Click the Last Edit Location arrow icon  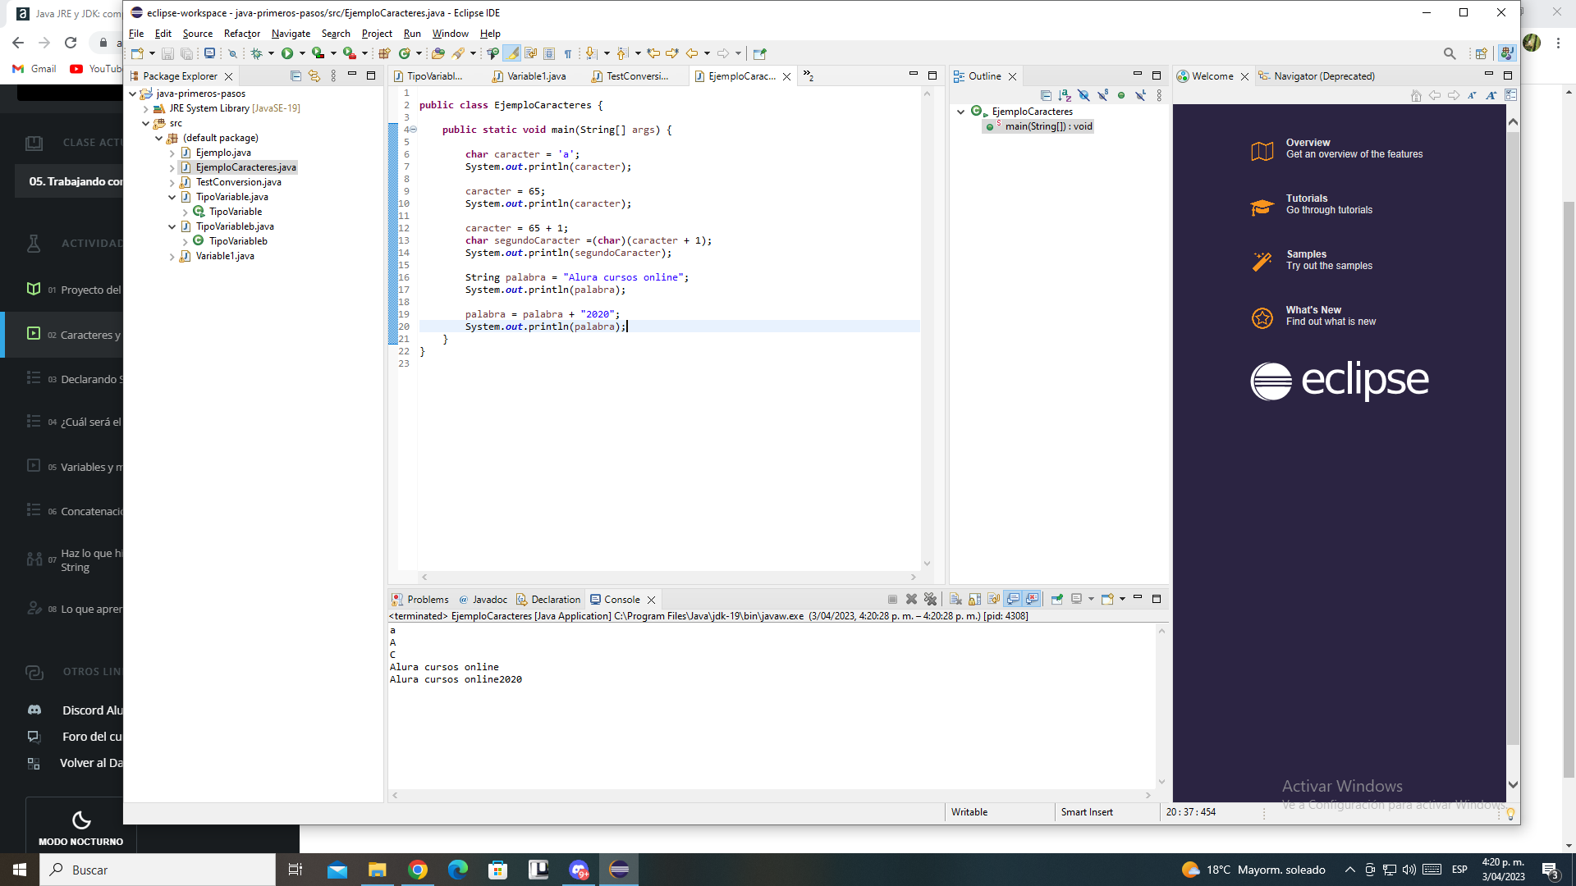pos(653,53)
